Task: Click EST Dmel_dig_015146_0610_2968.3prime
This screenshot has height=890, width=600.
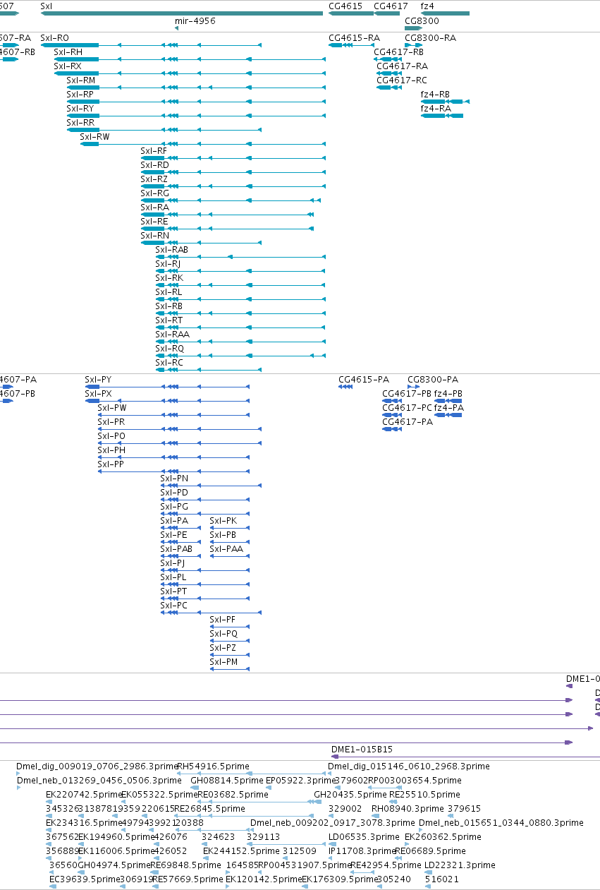Action: (x=409, y=766)
